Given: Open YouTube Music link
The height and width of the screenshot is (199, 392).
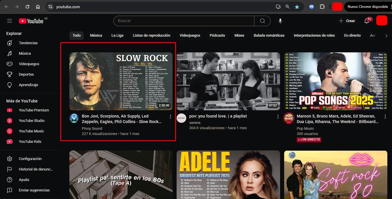Looking at the screenshot, I should 31,131.
